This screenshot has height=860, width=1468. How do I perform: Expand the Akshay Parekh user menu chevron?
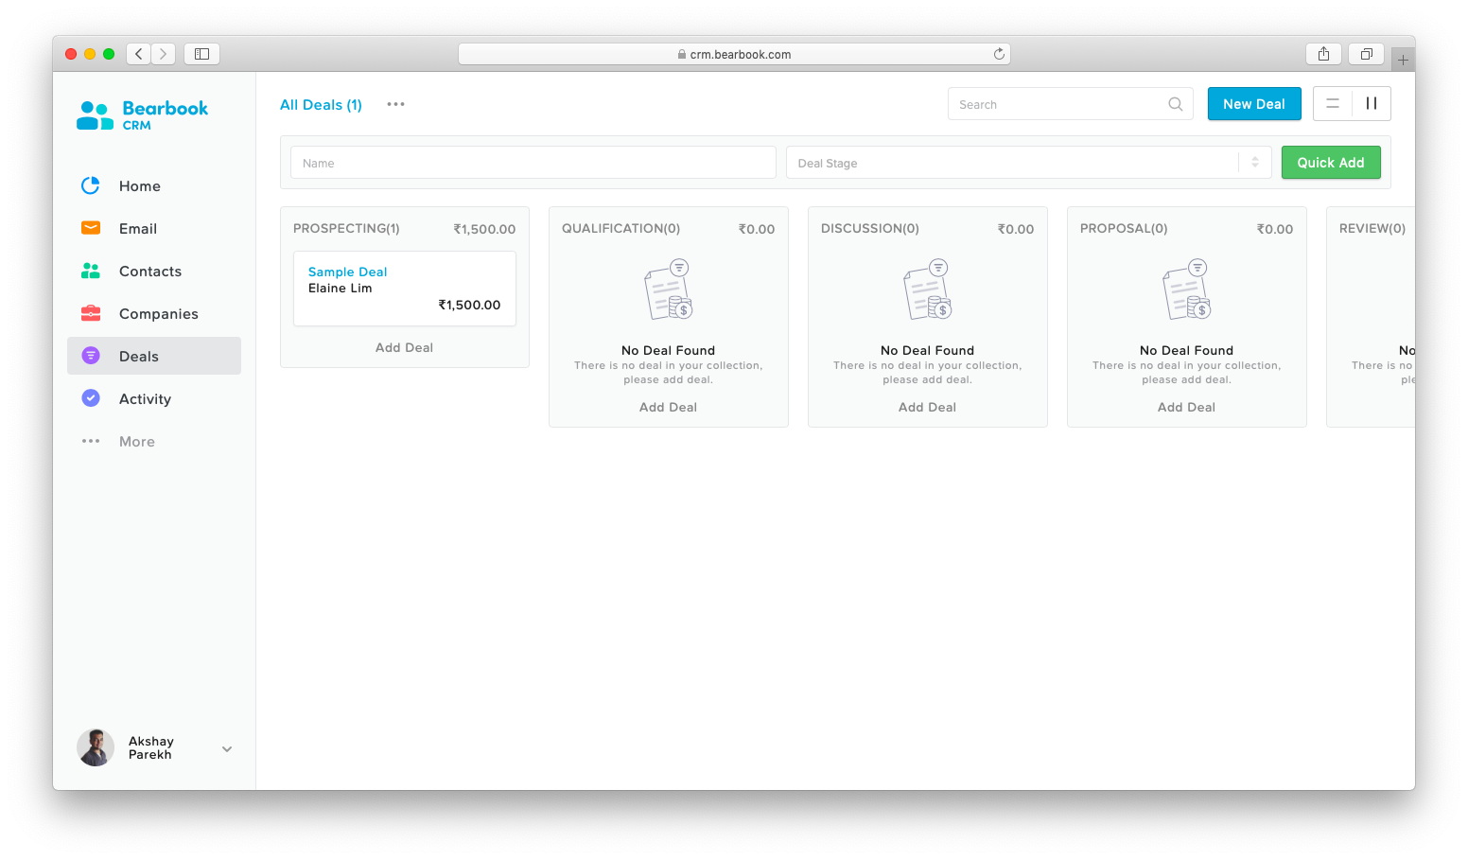click(x=227, y=748)
